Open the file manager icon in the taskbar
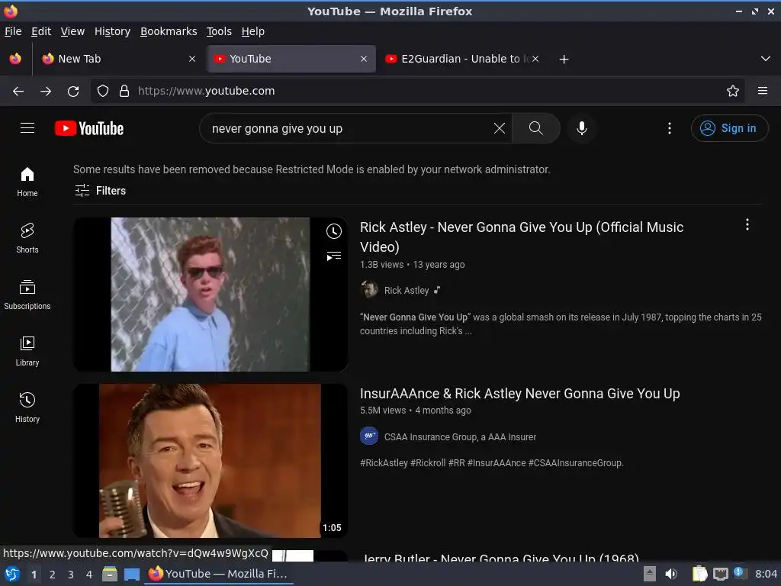The height and width of the screenshot is (586, 781). [110, 574]
